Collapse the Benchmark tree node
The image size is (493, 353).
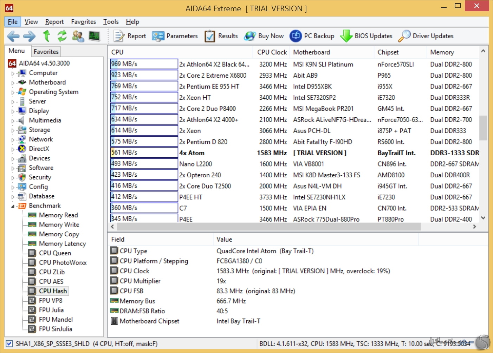coord(13,206)
